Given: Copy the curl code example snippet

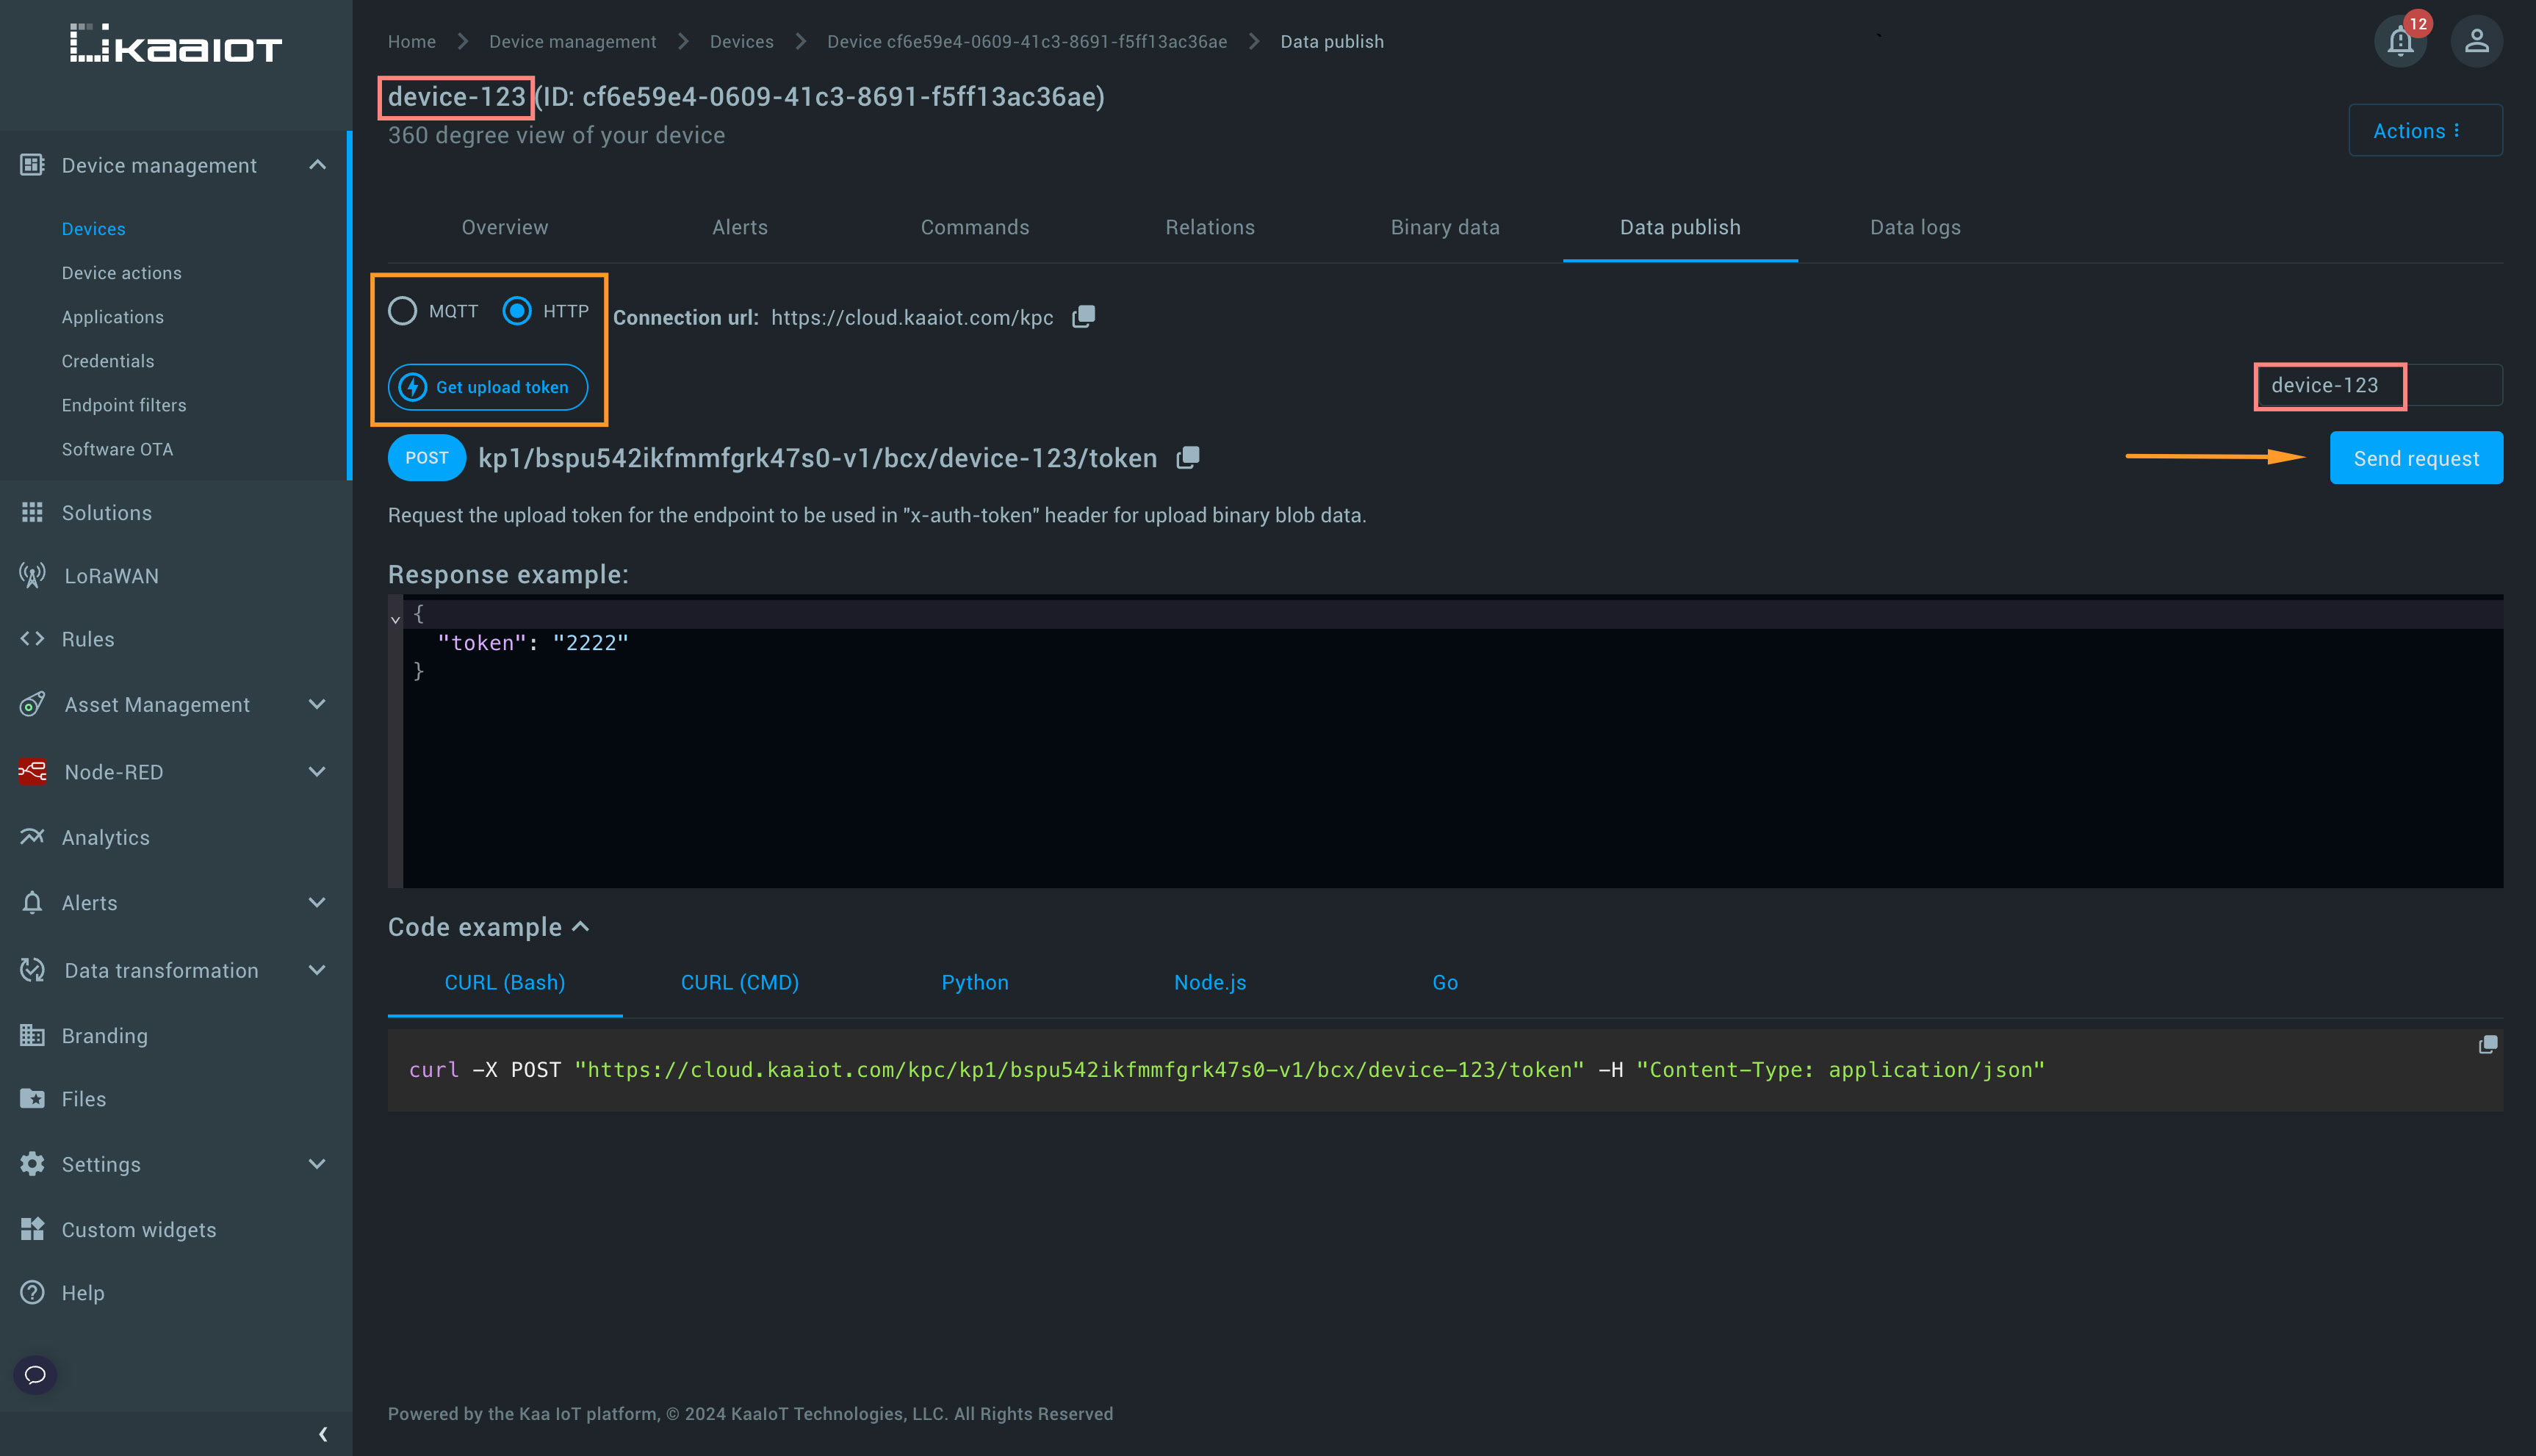Looking at the screenshot, I should [x=2488, y=1044].
